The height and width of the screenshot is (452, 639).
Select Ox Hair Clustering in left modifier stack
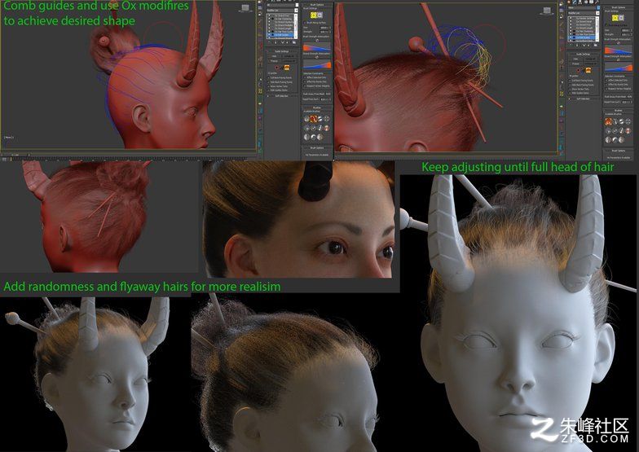pos(282,19)
